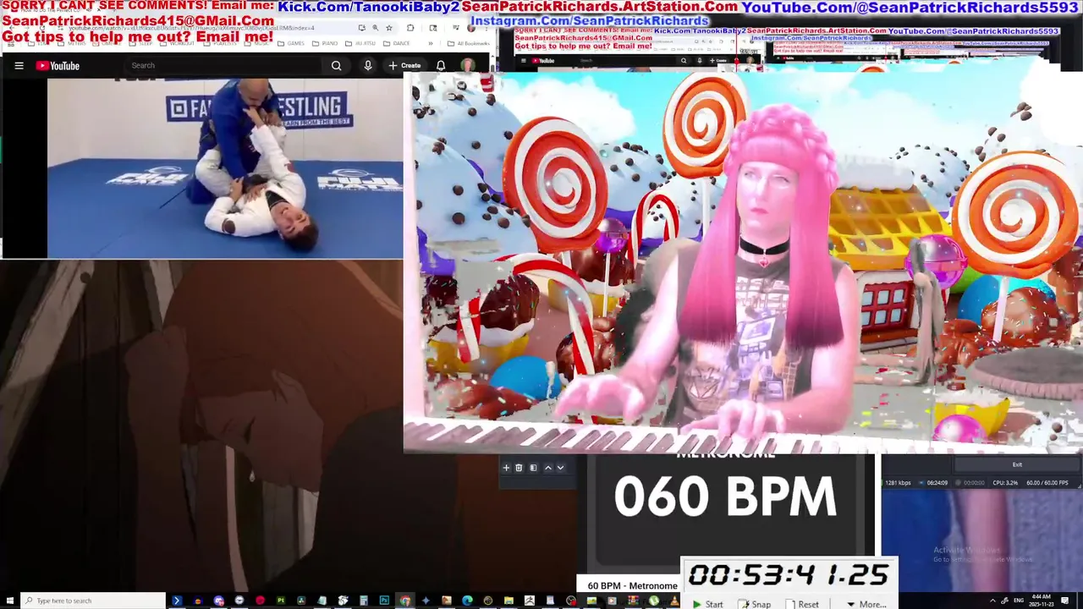Click the OBS Exit button
The height and width of the screenshot is (609, 1083).
point(1017,464)
